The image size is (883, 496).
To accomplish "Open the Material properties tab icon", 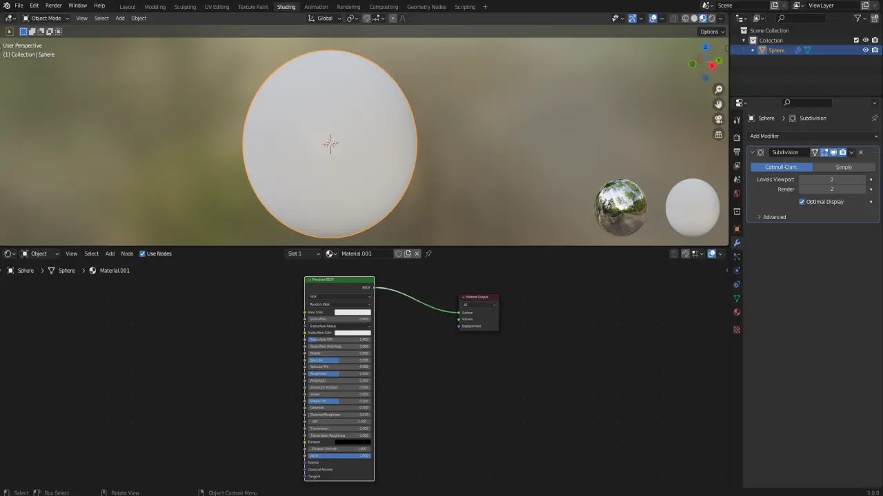I will point(737,312).
